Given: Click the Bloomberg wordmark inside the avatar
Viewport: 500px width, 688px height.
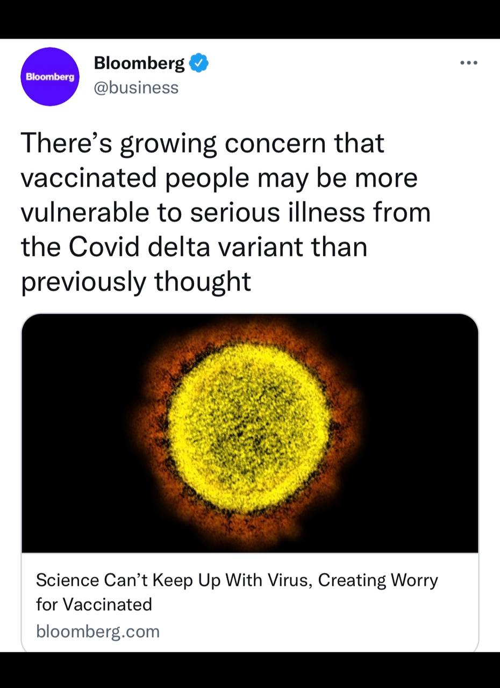Looking at the screenshot, I should click(x=50, y=77).
